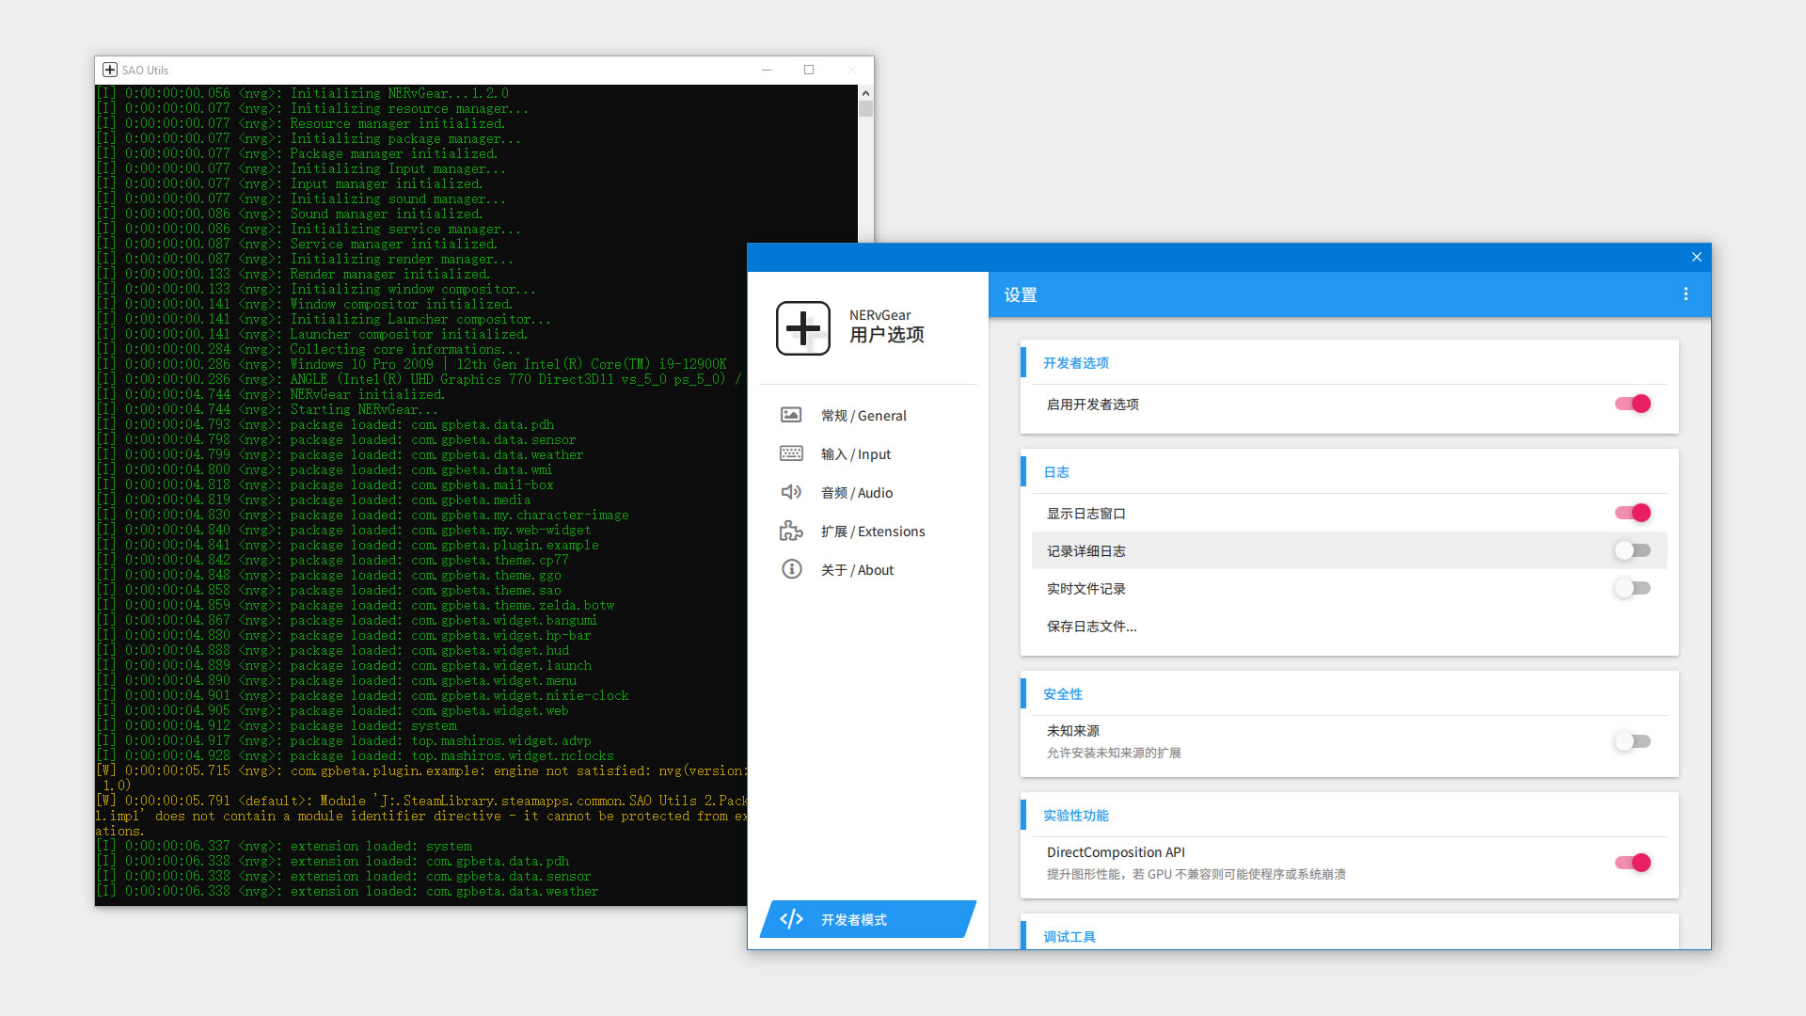This screenshot has height=1016, width=1806.
Task: Toggle the 未知来源 unknown sources switch
Action: tap(1633, 741)
